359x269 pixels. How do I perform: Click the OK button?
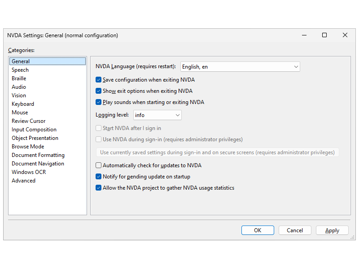coord(258,230)
